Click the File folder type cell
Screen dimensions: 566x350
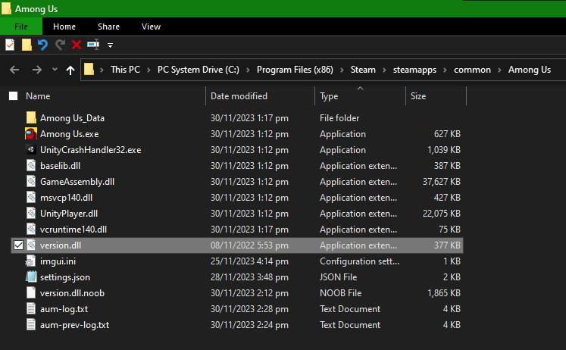pos(339,118)
